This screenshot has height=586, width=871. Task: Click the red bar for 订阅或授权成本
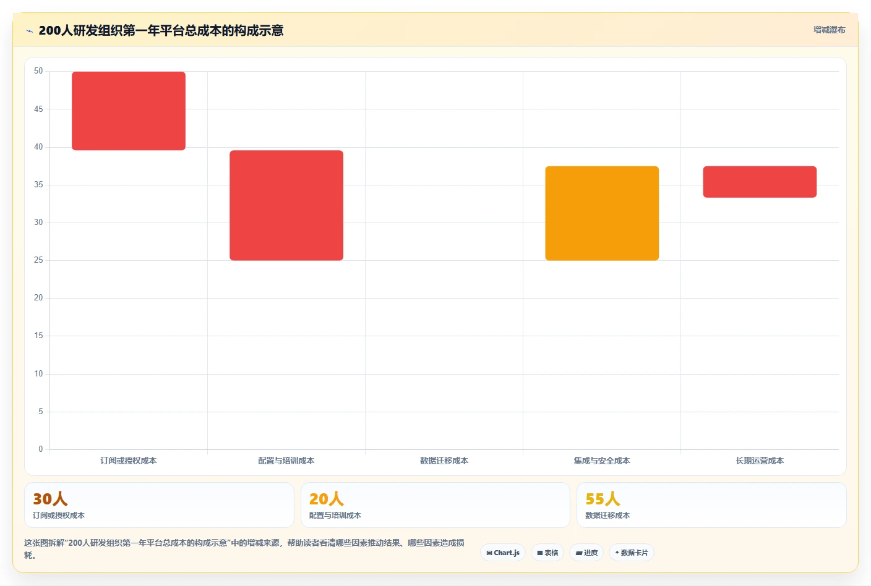pyautogui.click(x=129, y=111)
